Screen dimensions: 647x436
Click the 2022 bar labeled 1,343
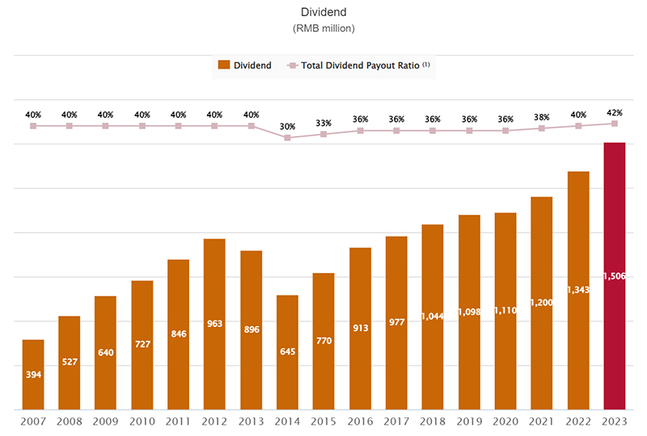[578, 291]
